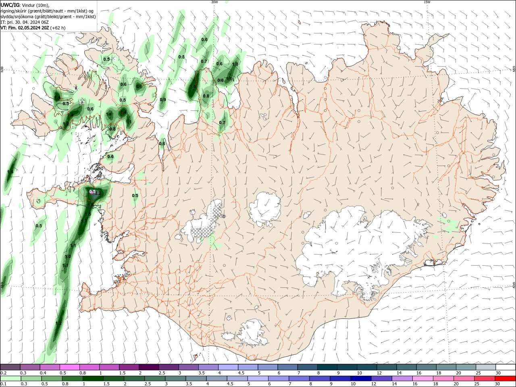Pick the light pink 16 swatch in lower legend
This screenshot has width=516, height=387.
423,379
